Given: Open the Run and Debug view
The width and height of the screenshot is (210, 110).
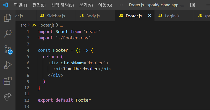Looking at the screenshot, I should 8,65.
